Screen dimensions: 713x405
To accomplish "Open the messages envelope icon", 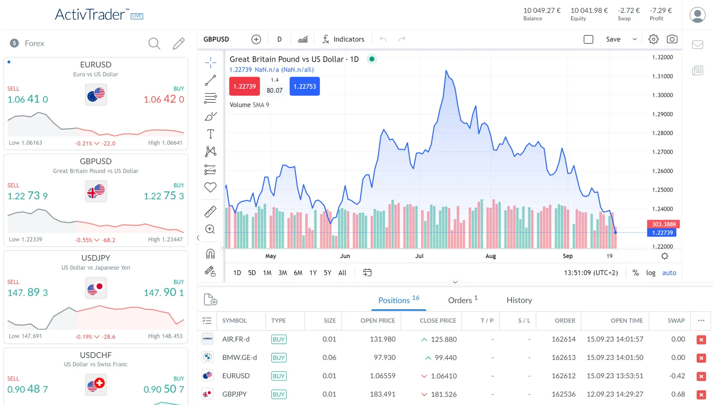I will [697, 44].
